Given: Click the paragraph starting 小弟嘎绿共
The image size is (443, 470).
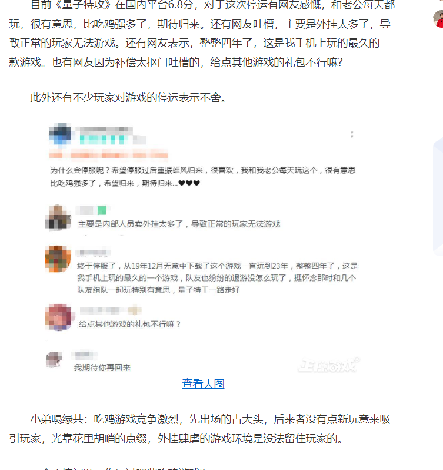Looking at the screenshot, I should click(x=199, y=429).
